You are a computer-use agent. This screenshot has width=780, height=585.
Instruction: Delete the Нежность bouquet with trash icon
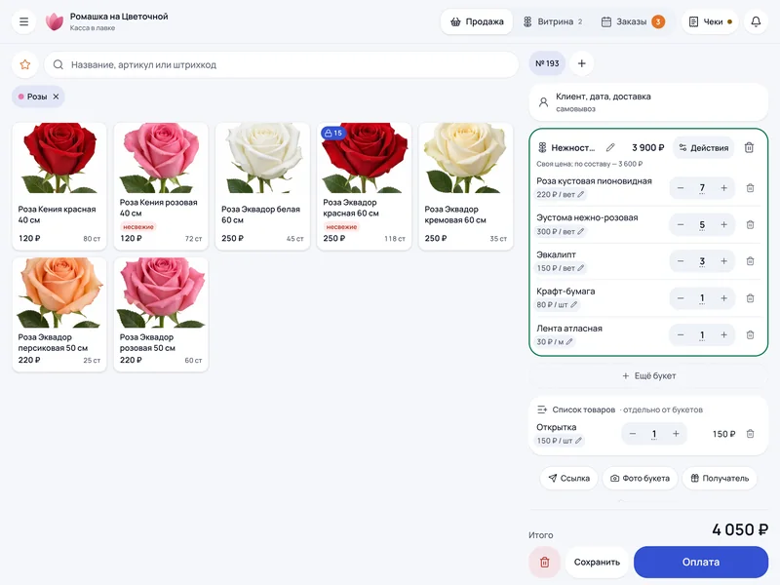(749, 148)
